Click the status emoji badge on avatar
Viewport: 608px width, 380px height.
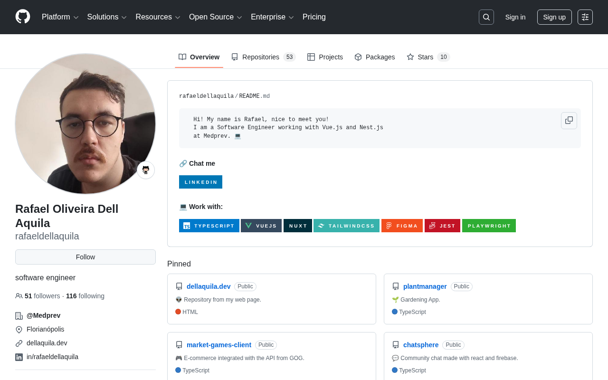coord(146,170)
